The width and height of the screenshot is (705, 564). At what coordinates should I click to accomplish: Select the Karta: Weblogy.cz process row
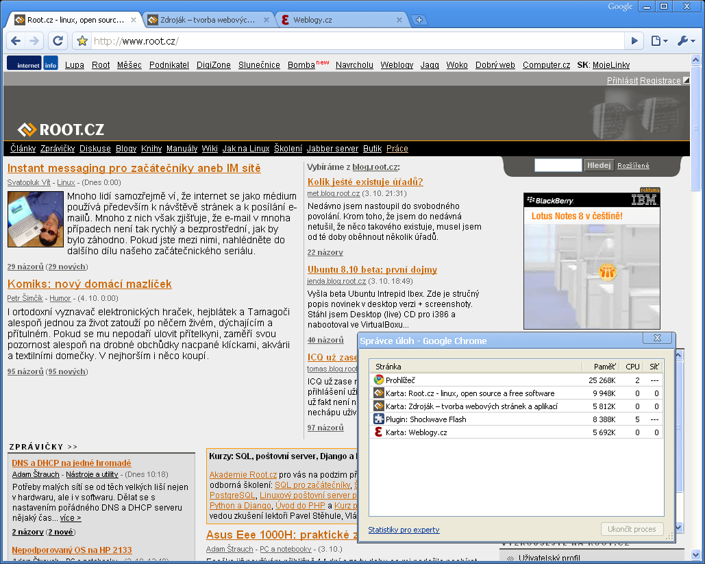tap(517, 432)
